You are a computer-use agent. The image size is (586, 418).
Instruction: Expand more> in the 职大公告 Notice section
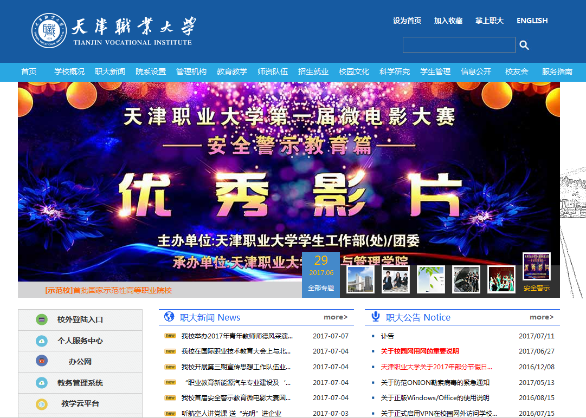tap(542, 317)
